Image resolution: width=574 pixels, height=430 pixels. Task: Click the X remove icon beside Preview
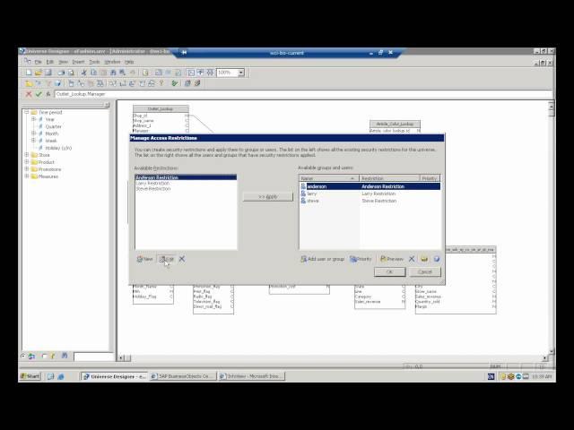click(412, 259)
